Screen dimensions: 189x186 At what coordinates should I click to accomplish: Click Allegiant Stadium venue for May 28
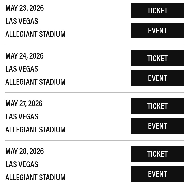(35, 177)
